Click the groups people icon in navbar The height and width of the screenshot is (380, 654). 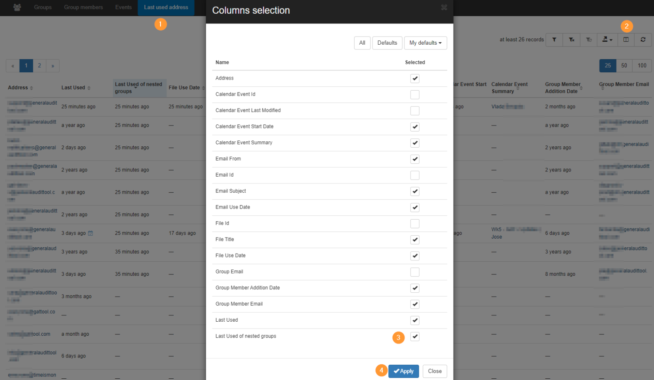17,7
